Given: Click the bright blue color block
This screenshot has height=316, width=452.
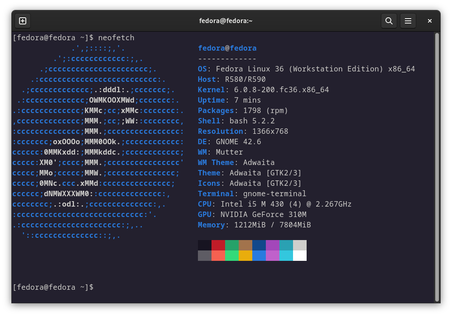Looking at the screenshot, I should point(259,255).
